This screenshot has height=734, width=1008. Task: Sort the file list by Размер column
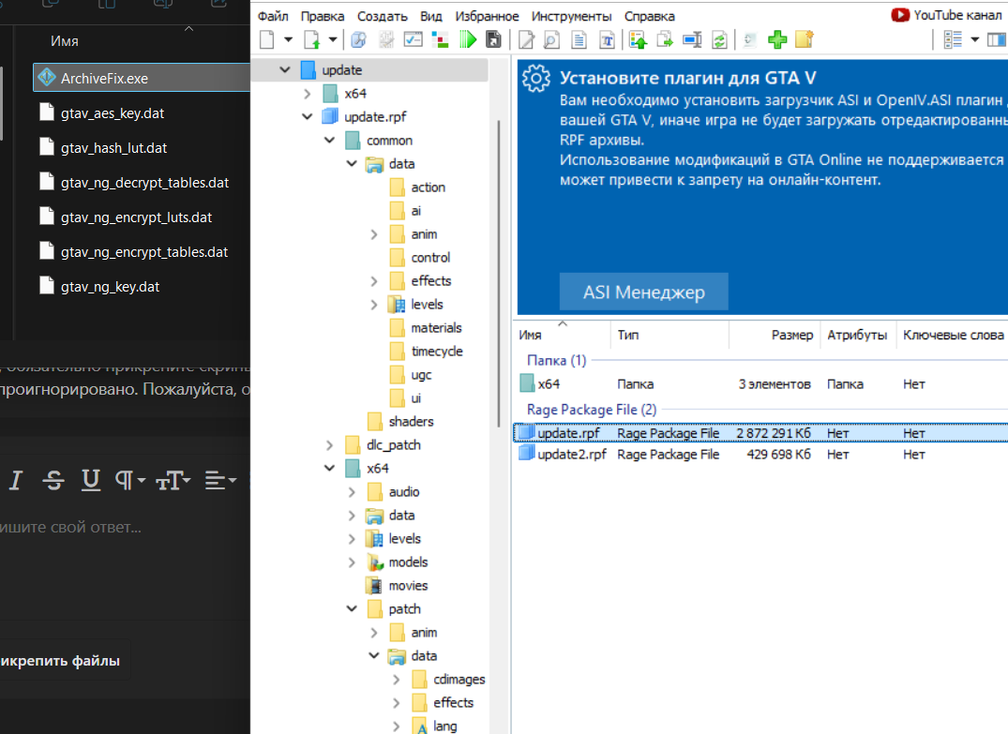click(x=775, y=335)
